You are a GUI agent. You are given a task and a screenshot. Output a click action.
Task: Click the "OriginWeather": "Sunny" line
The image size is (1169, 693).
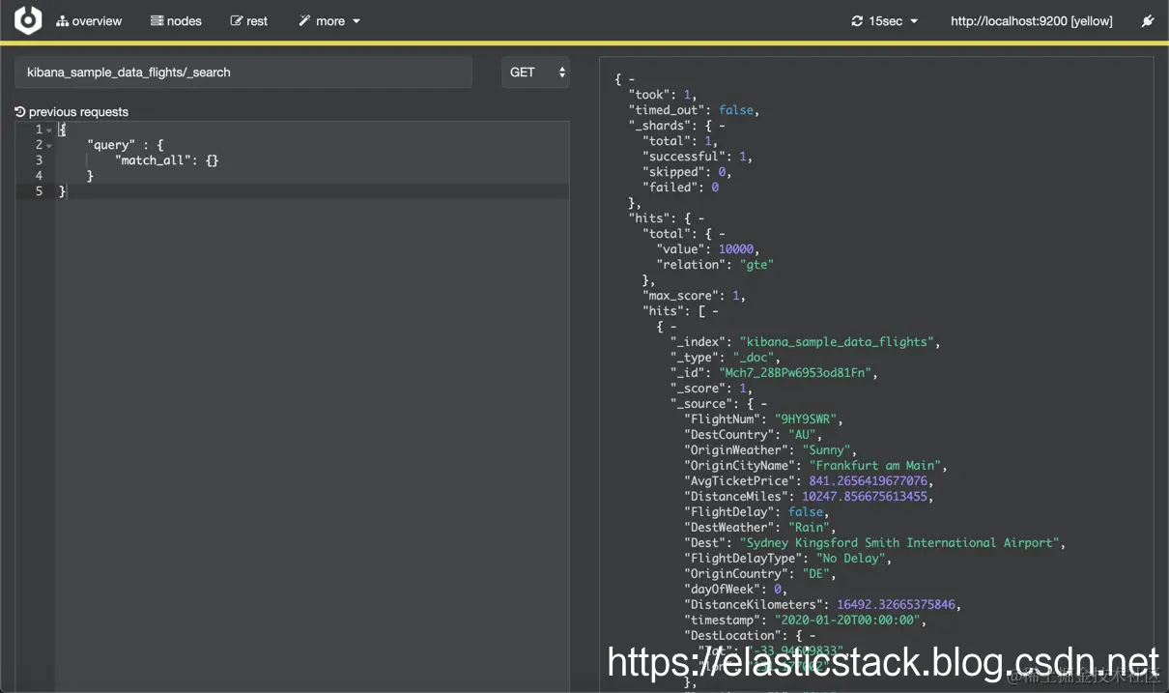pyautogui.click(x=770, y=450)
